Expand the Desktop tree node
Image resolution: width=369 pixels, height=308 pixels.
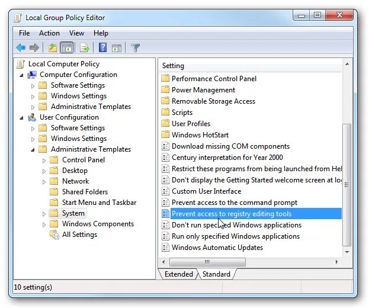44,171
